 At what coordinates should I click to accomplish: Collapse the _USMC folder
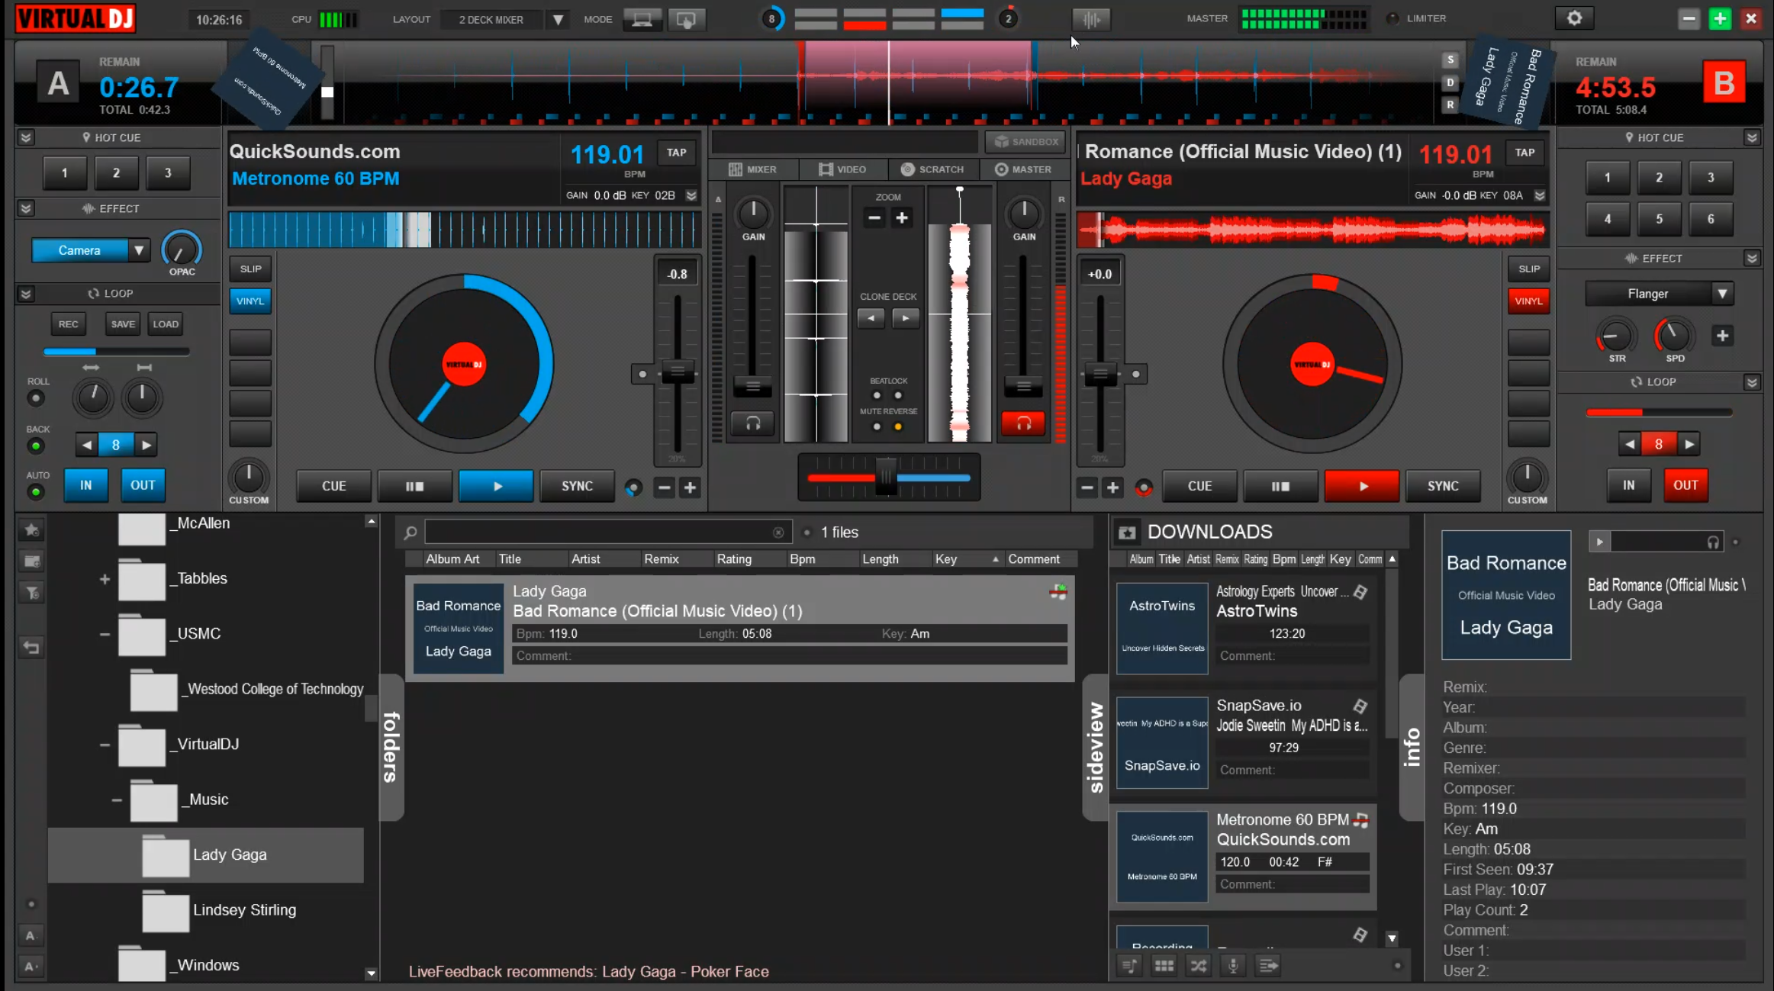(105, 634)
